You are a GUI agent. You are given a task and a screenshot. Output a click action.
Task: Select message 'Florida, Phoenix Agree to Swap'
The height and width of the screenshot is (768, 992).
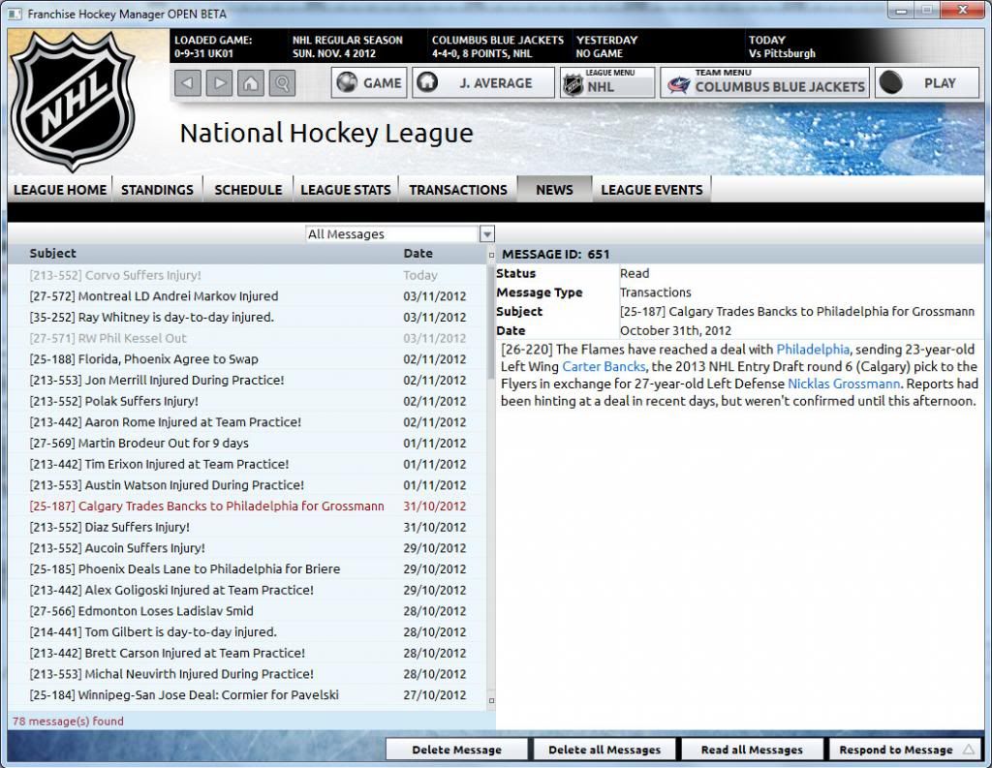point(247,358)
